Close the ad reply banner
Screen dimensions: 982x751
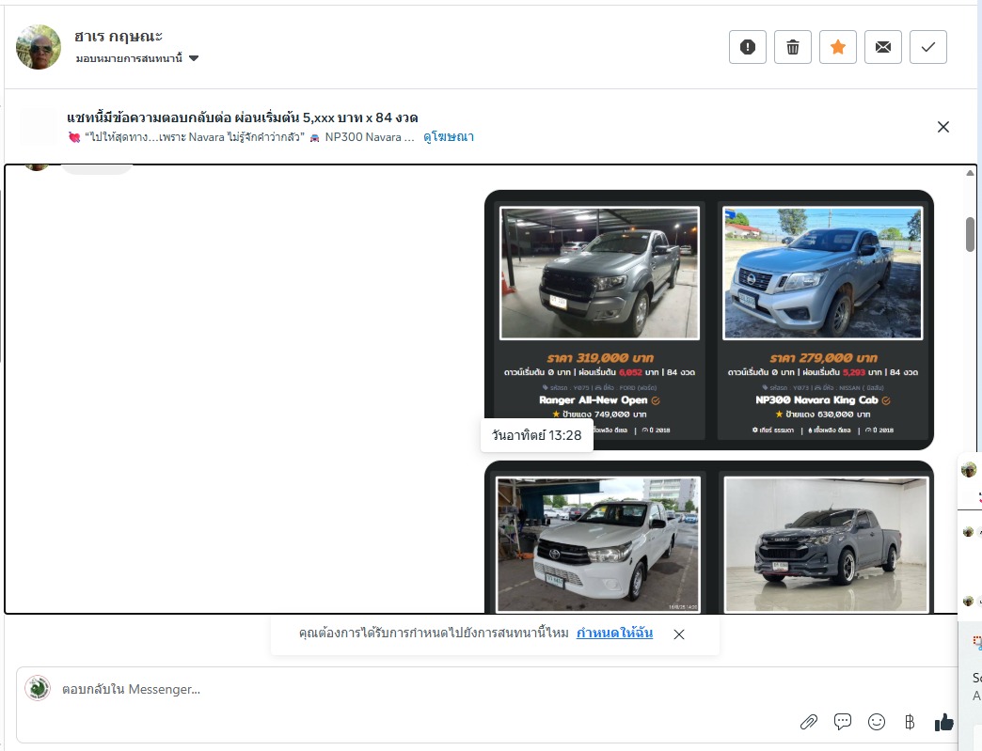[943, 127]
